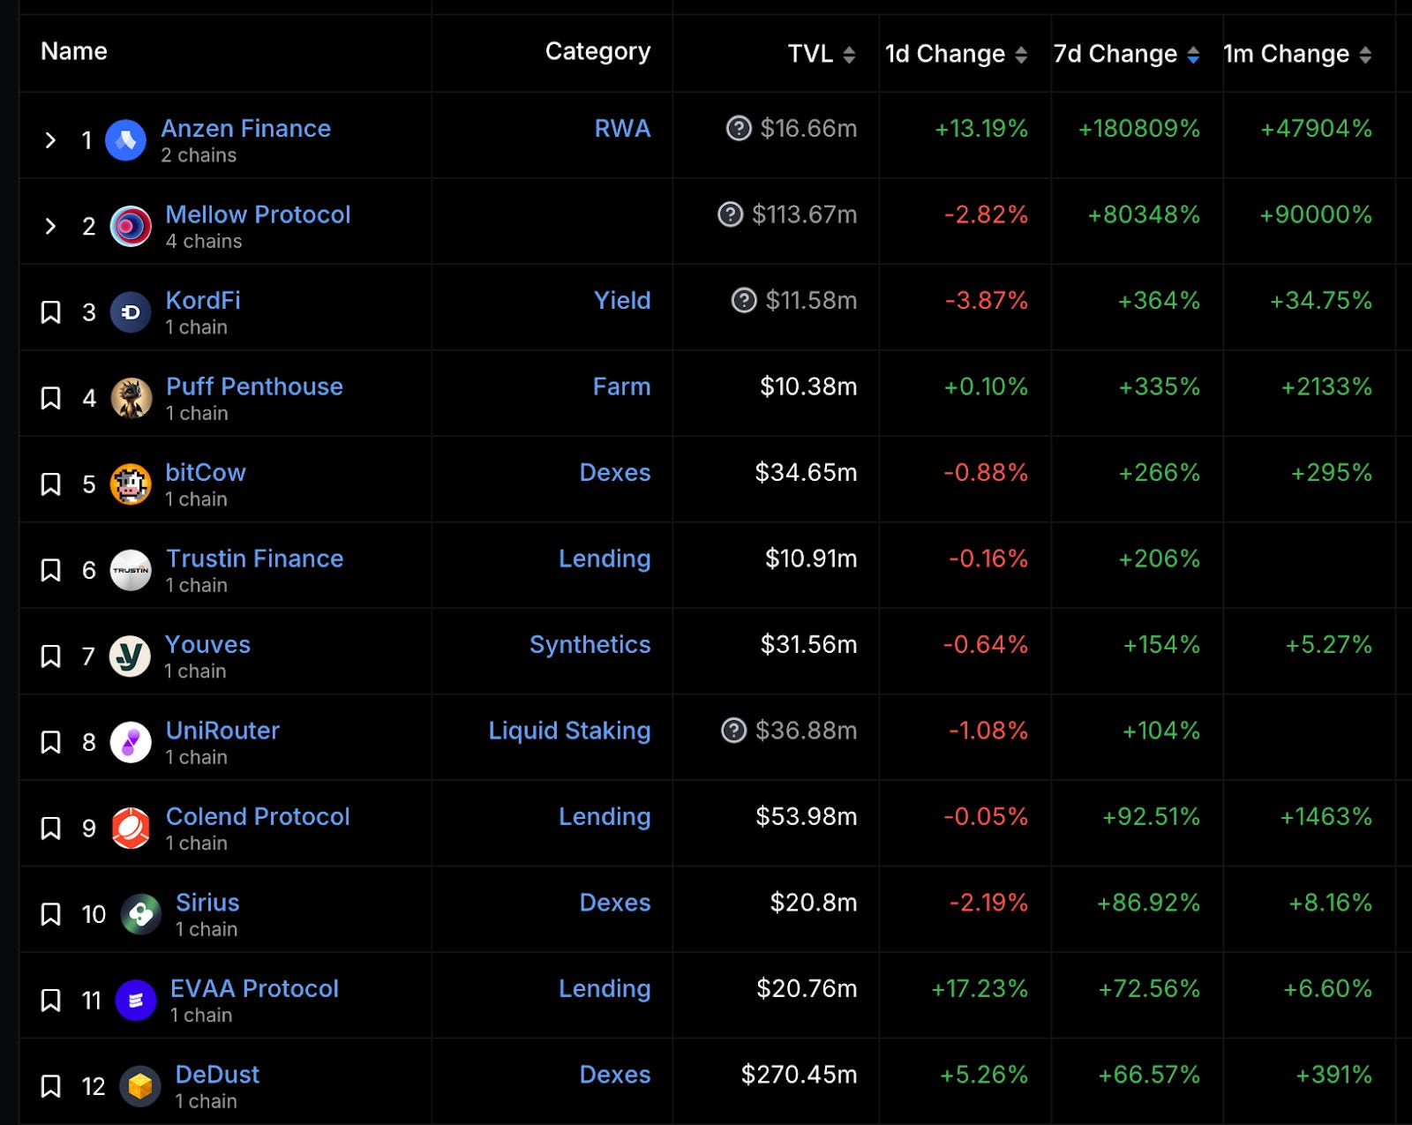Sort by 1d Change column
This screenshot has width=1412, height=1125.
pos(1021,55)
